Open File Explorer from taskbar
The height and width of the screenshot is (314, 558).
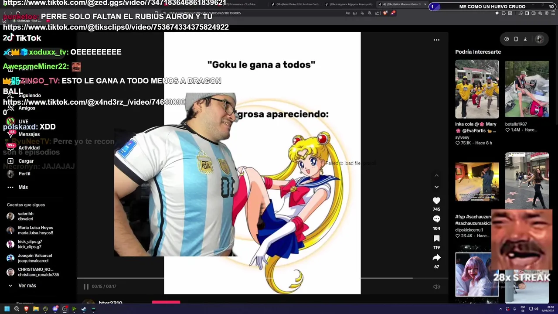click(x=36, y=309)
